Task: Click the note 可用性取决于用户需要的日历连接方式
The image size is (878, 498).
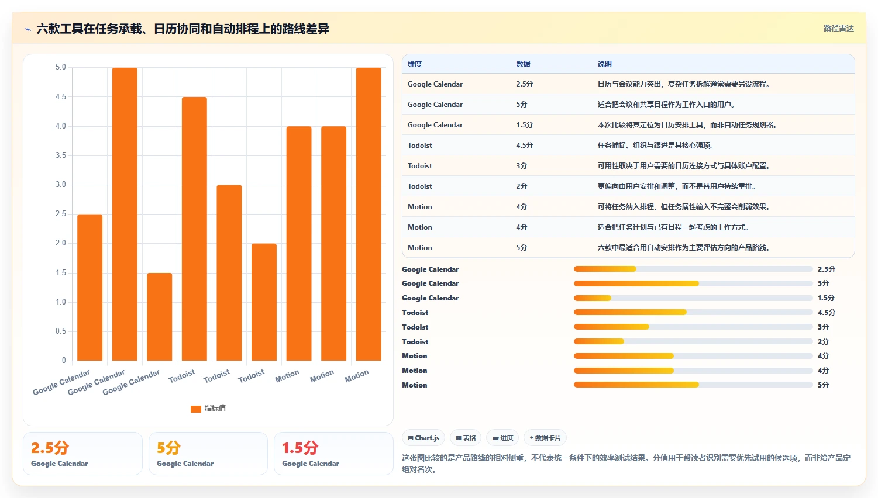Action: (684, 166)
